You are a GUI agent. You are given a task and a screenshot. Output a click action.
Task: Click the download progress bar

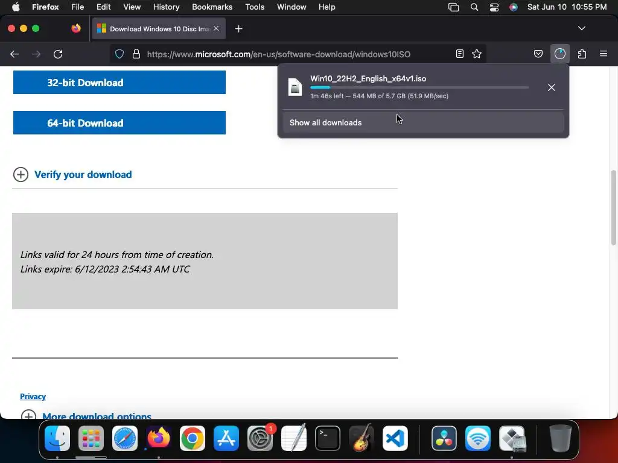coord(419,87)
